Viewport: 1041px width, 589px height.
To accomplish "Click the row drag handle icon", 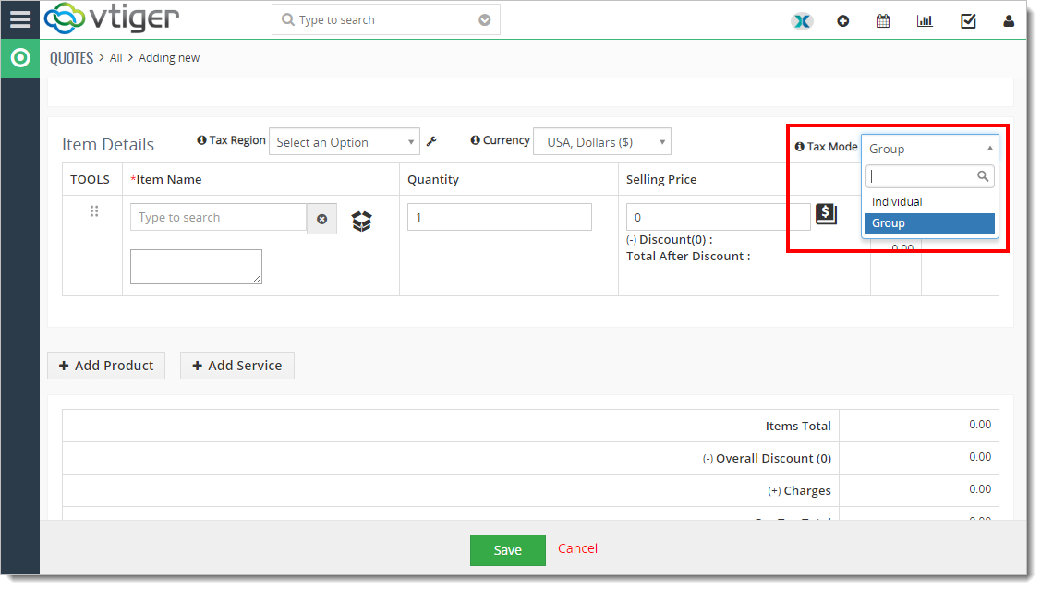I will pyautogui.click(x=94, y=211).
